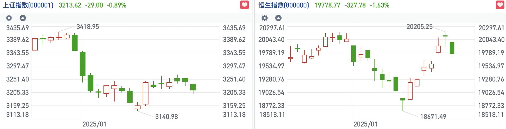Click the 2025/01 date label under 上证指数 chart

94,124
